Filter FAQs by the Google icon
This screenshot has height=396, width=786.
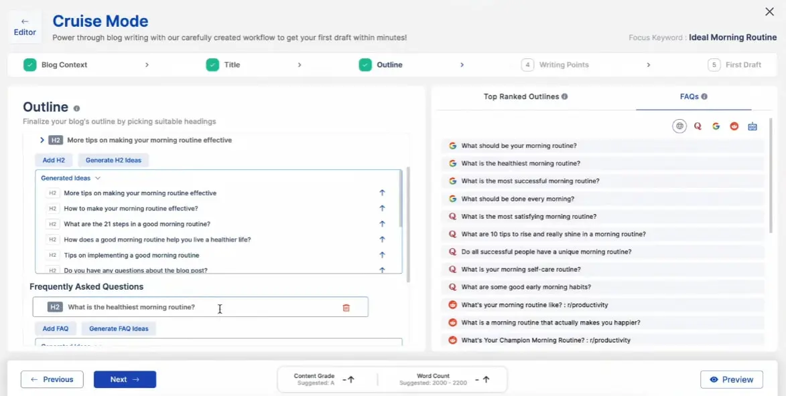716,126
